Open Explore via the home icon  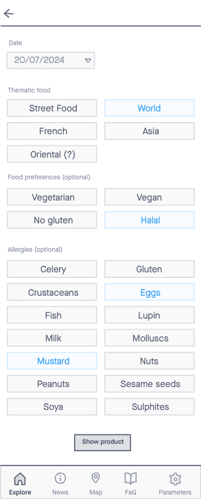(x=20, y=478)
